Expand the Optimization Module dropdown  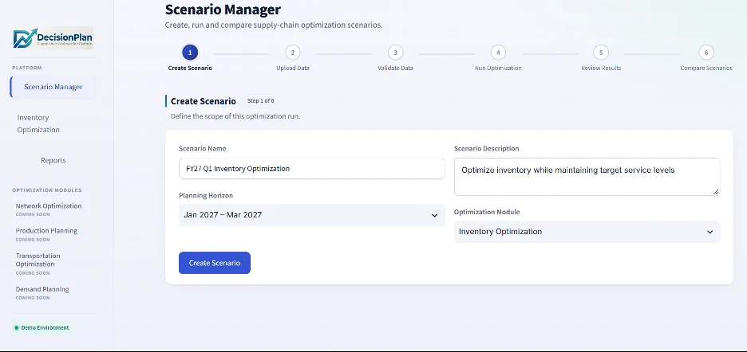[587, 232]
